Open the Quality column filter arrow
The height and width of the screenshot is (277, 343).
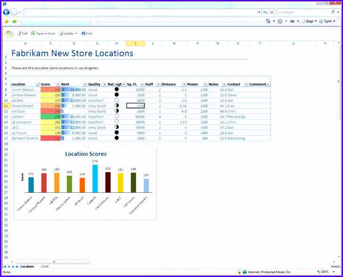tap(105, 84)
